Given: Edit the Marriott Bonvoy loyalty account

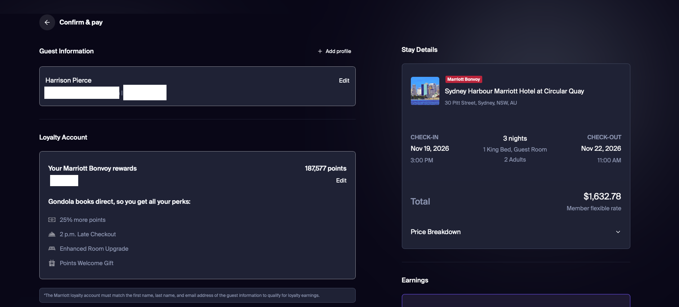Looking at the screenshot, I should pyautogui.click(x=341, y=180).
